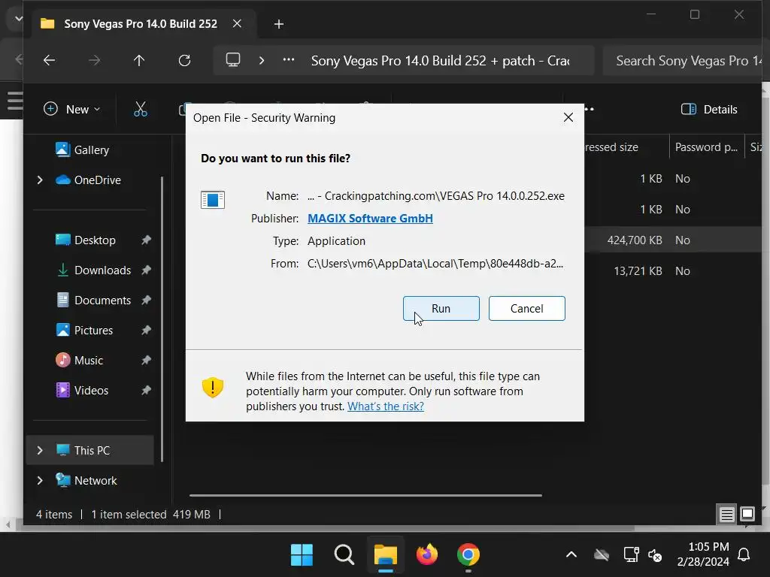This screenshot has height=577, width=770.
Task: Open the notifications bell
Action: coord(744,554)
